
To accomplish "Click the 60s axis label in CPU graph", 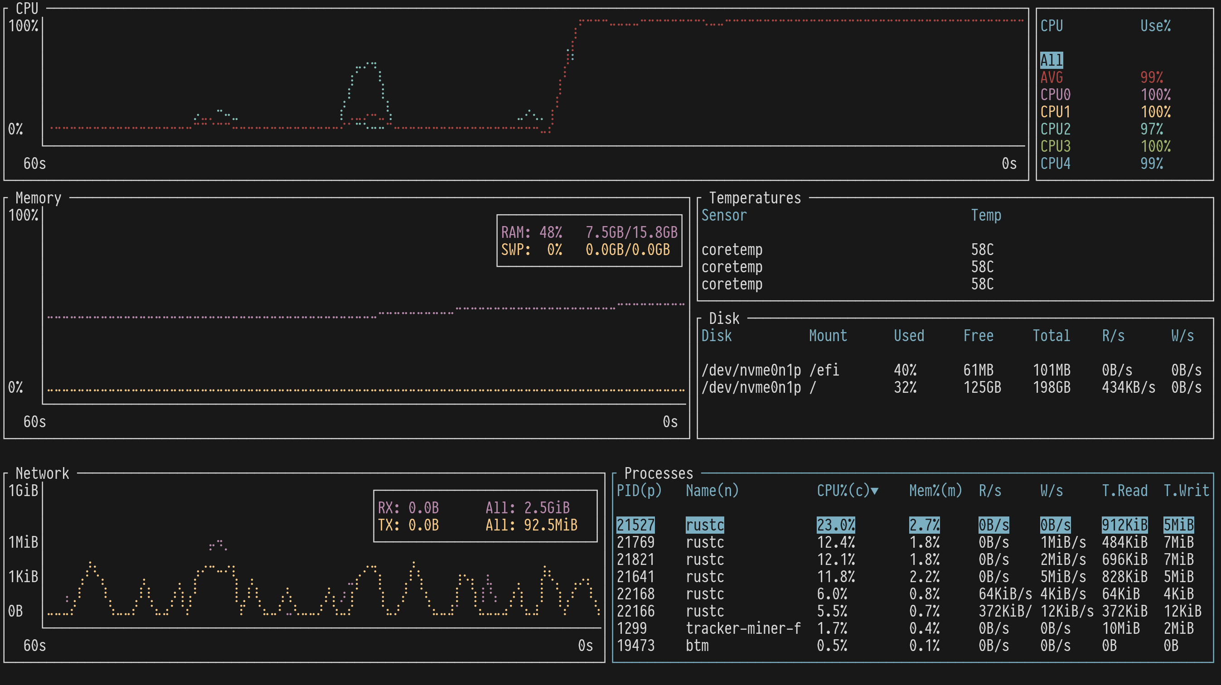I will click(34, 164).
